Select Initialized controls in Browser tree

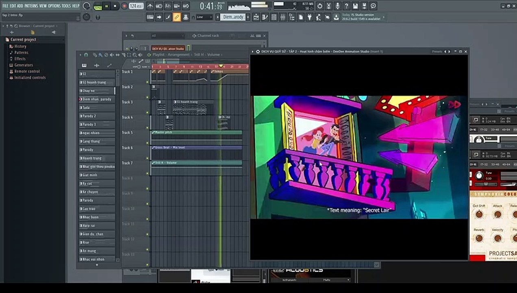point(30,77)
